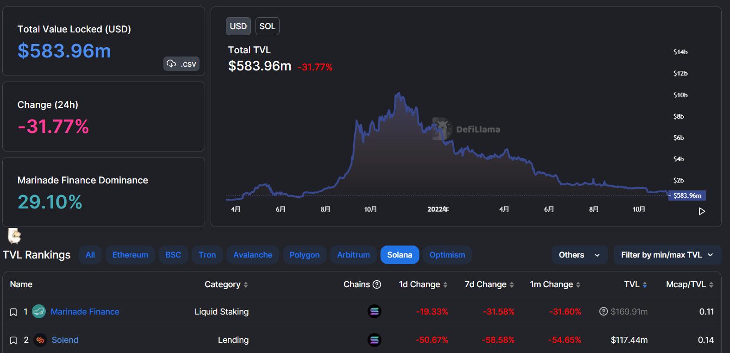The width and height of the screenshot is (730, 353).
Task: Bookmark the Solend protocol
Action: click(13, 340)
